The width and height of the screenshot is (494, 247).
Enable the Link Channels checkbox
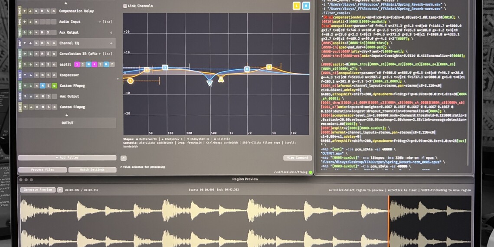point(125,6)
